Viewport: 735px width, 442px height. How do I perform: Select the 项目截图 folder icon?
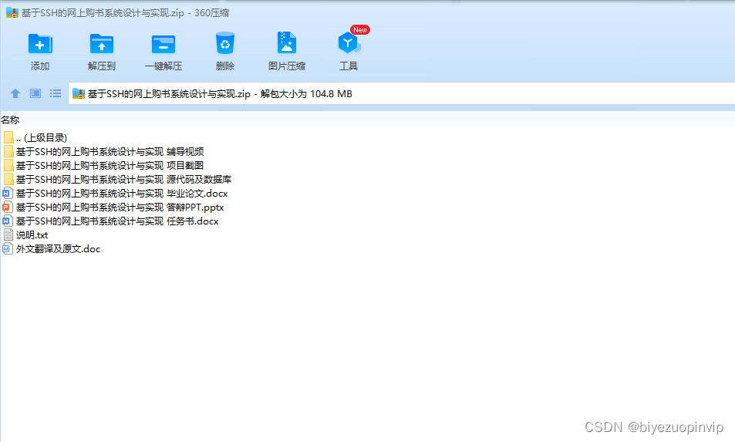pos(8,165)
